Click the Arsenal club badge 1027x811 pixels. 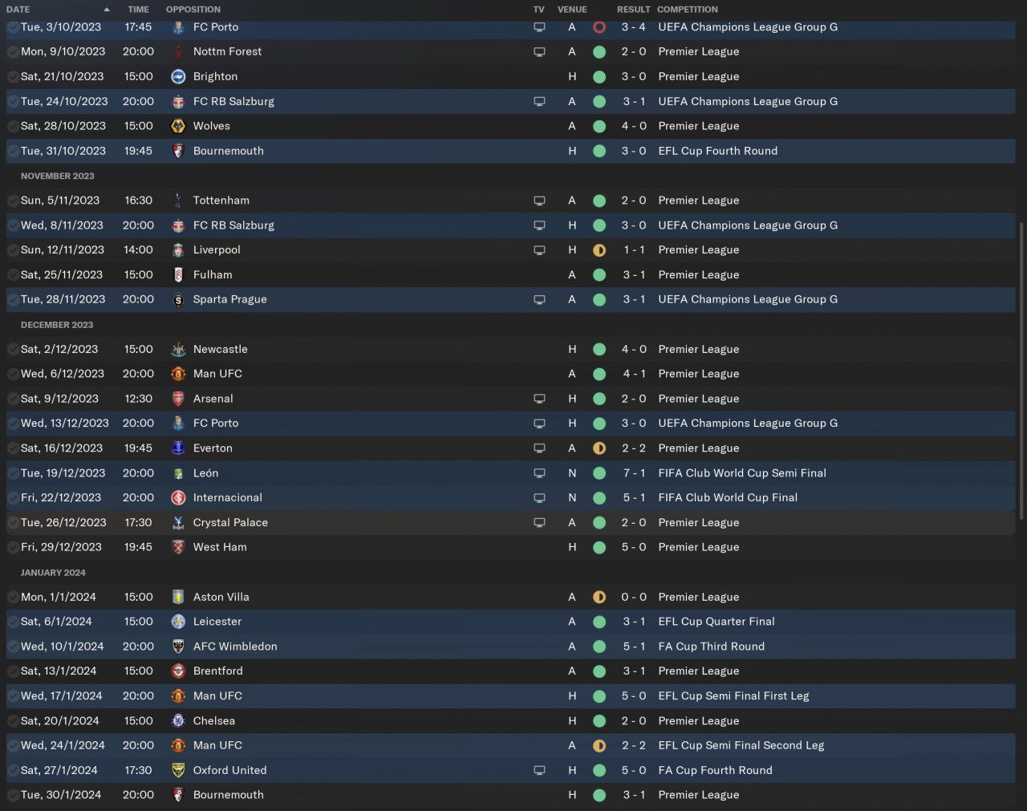[x=178, y=399]
